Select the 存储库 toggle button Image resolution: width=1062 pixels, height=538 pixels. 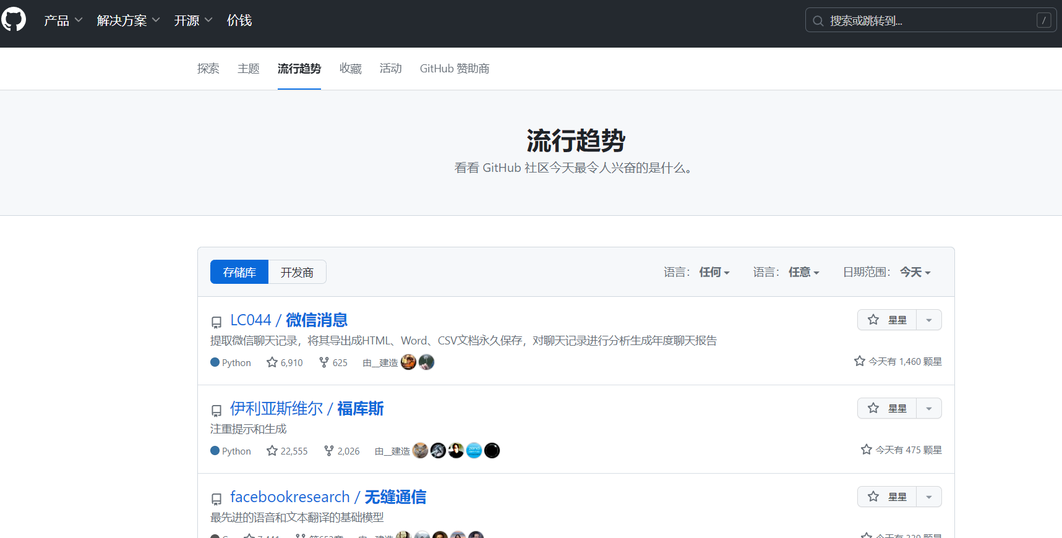pyautogui.click(x=239, y=272)
